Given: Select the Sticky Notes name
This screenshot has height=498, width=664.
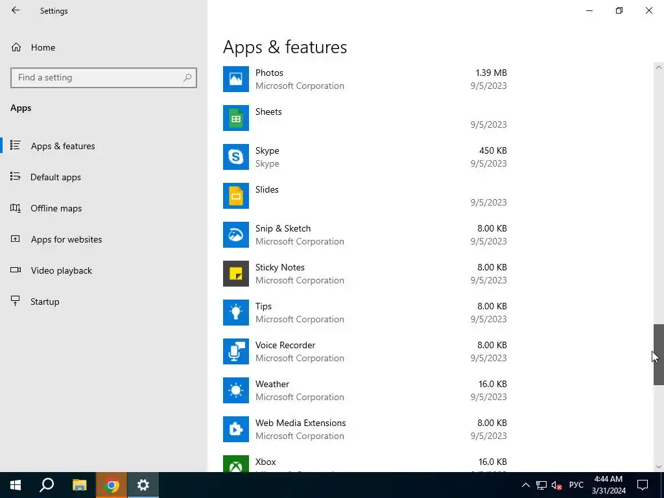Looking at the screenshot, I should [x=280, y=268].
